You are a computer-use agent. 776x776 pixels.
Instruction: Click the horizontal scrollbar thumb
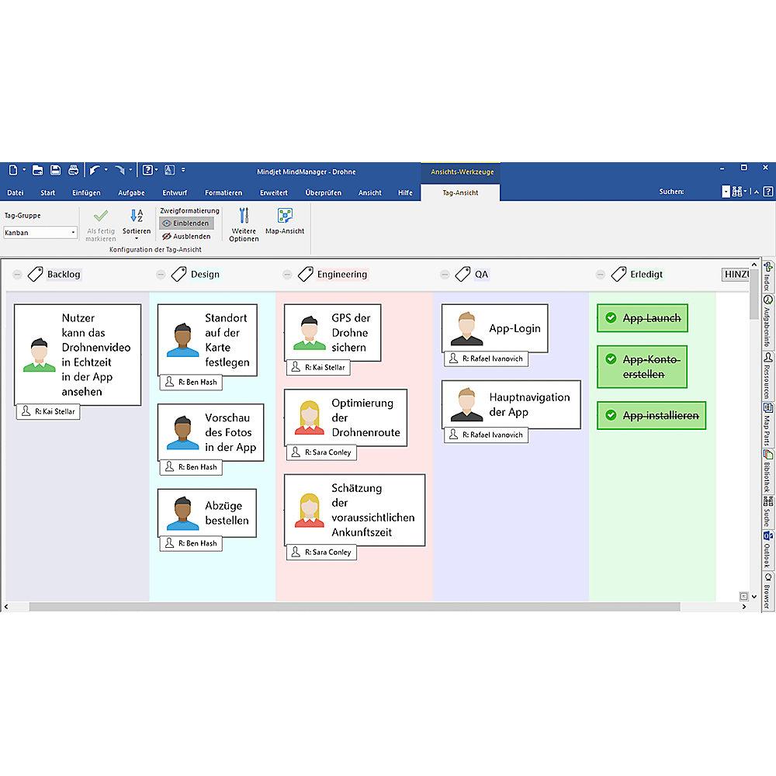[355, 607]
